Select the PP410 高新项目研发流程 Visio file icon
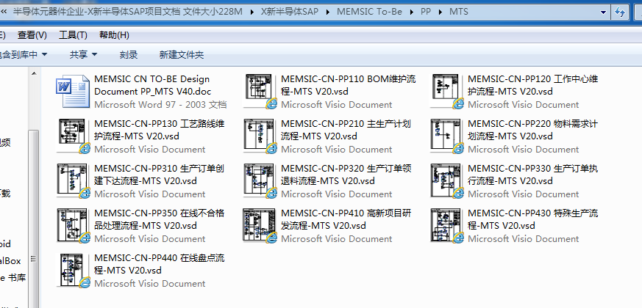The width and height of the screenshot is (642, 308). click(x=260, y=225)
